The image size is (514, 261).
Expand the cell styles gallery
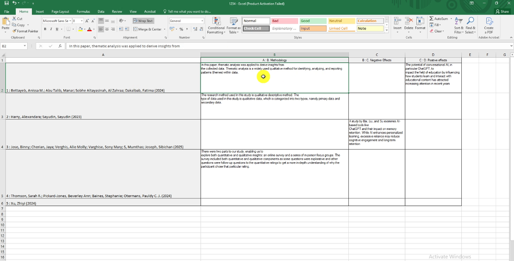387,31
